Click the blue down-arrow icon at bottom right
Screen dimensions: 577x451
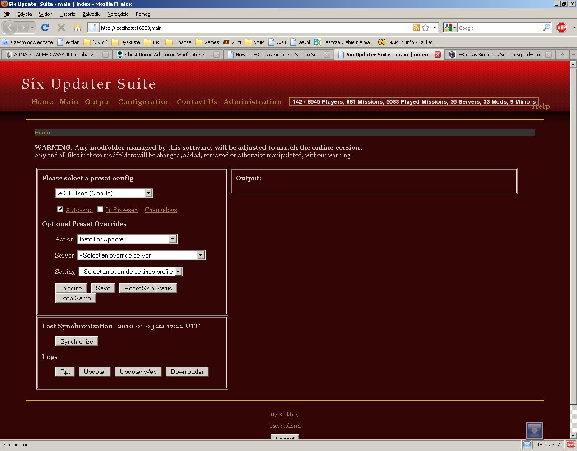coord(535,431)
